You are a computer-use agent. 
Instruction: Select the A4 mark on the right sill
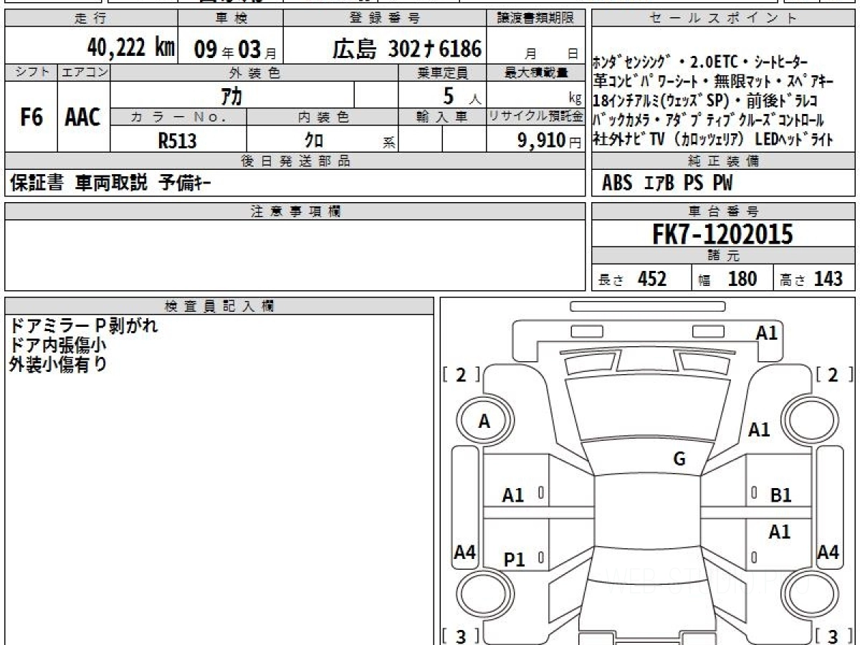pos(828,552)
